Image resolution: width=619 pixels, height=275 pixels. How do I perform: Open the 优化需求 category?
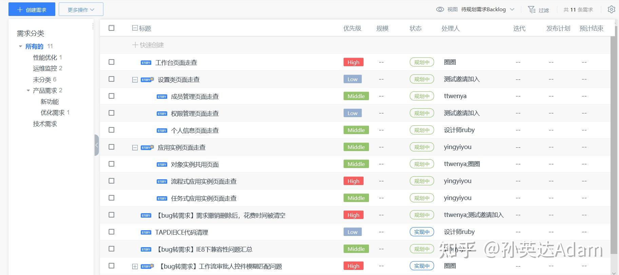coord(53,112)
